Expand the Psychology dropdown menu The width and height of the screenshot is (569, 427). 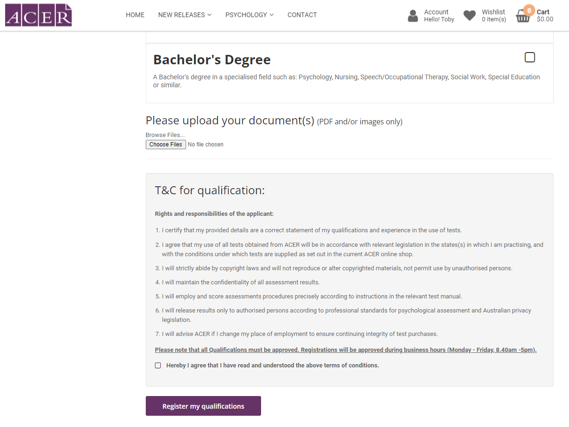(249, 15)
